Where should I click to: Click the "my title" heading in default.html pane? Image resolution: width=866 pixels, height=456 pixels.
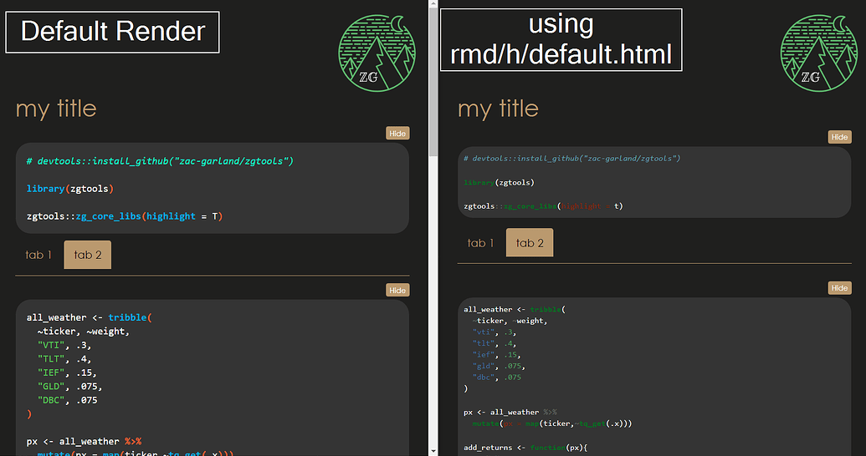click(499, 109)
